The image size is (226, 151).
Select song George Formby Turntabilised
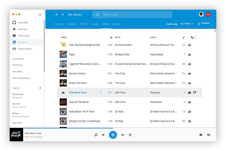click(x=84, y=121)
